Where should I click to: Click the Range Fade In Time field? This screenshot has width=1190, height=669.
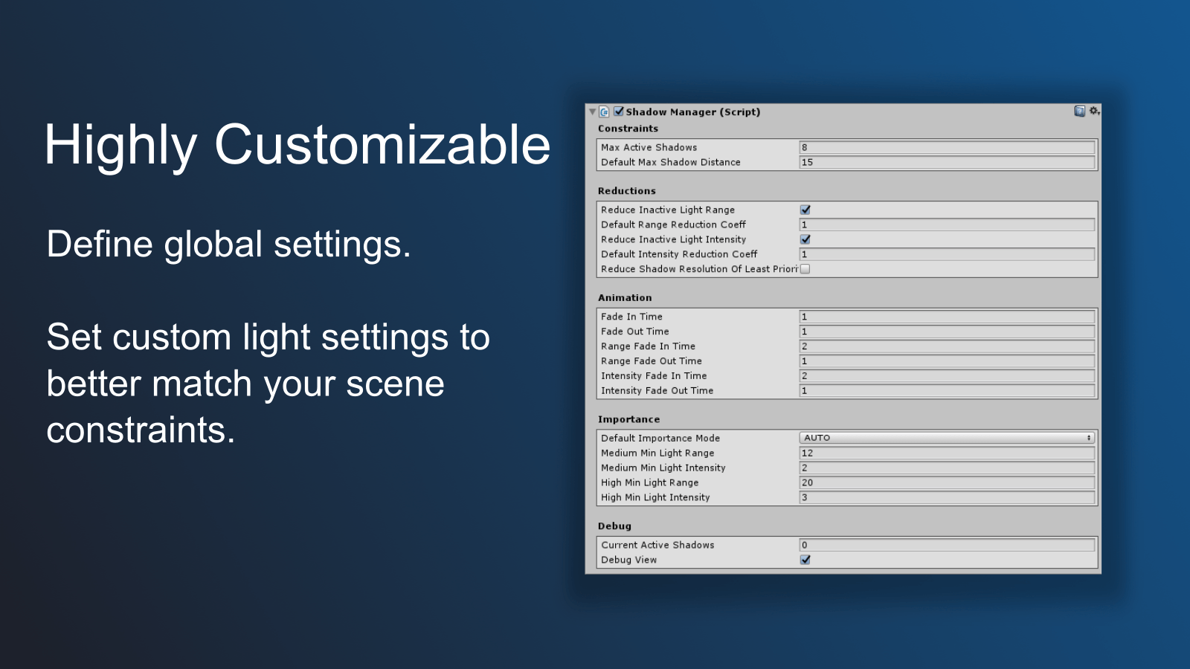point(947,346)
